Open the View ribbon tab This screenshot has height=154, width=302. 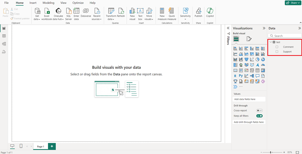(63, 3)
